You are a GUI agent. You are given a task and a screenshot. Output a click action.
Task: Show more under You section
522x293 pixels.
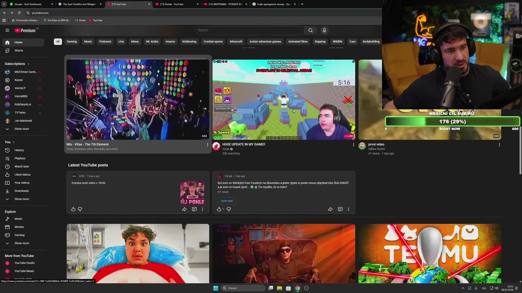coord(23,199)
